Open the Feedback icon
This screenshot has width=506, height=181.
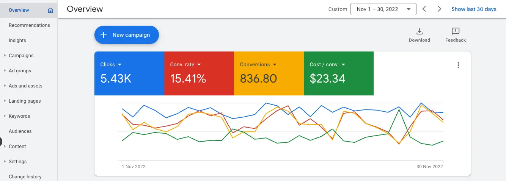[x=456, y=31]
